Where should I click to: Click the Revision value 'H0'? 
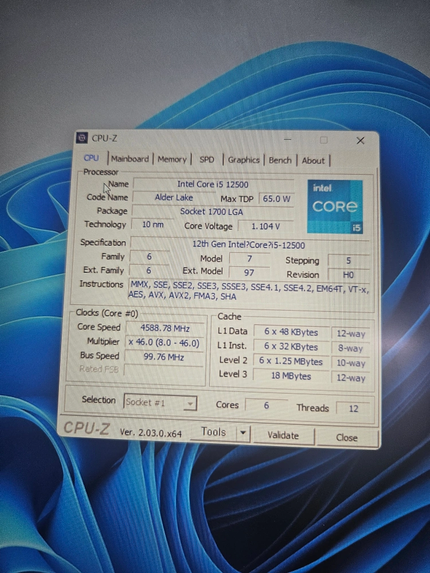click(349, 275)
